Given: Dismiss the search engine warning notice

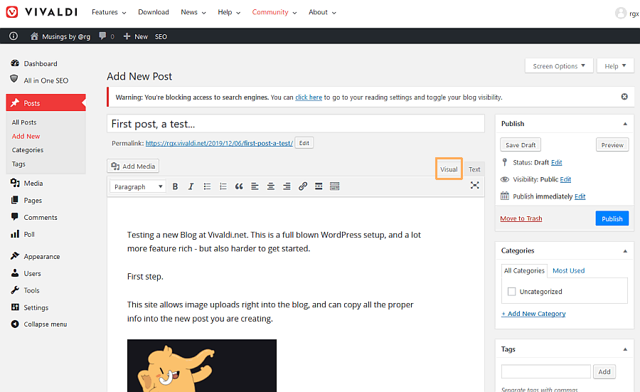Looking at the screenshot, I should pos(624,97).
